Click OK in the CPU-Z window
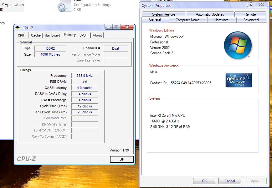272x188 pixels. tap(122, 159)
